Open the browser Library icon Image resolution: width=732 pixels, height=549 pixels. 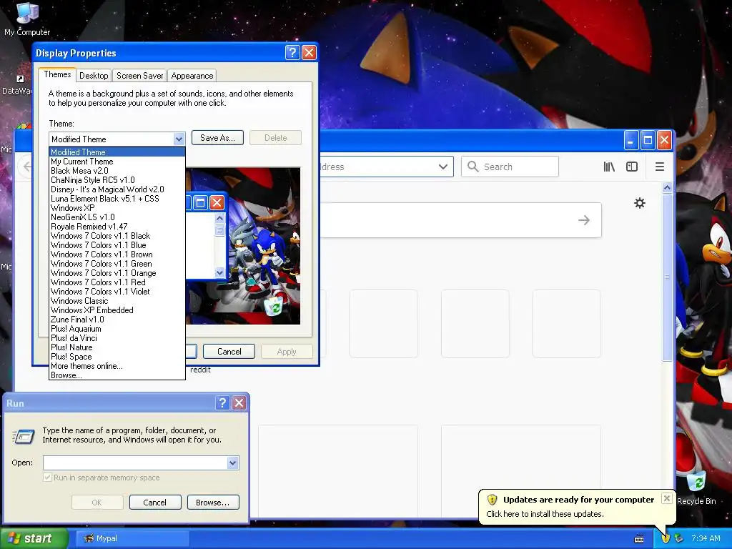pos(609,167)
